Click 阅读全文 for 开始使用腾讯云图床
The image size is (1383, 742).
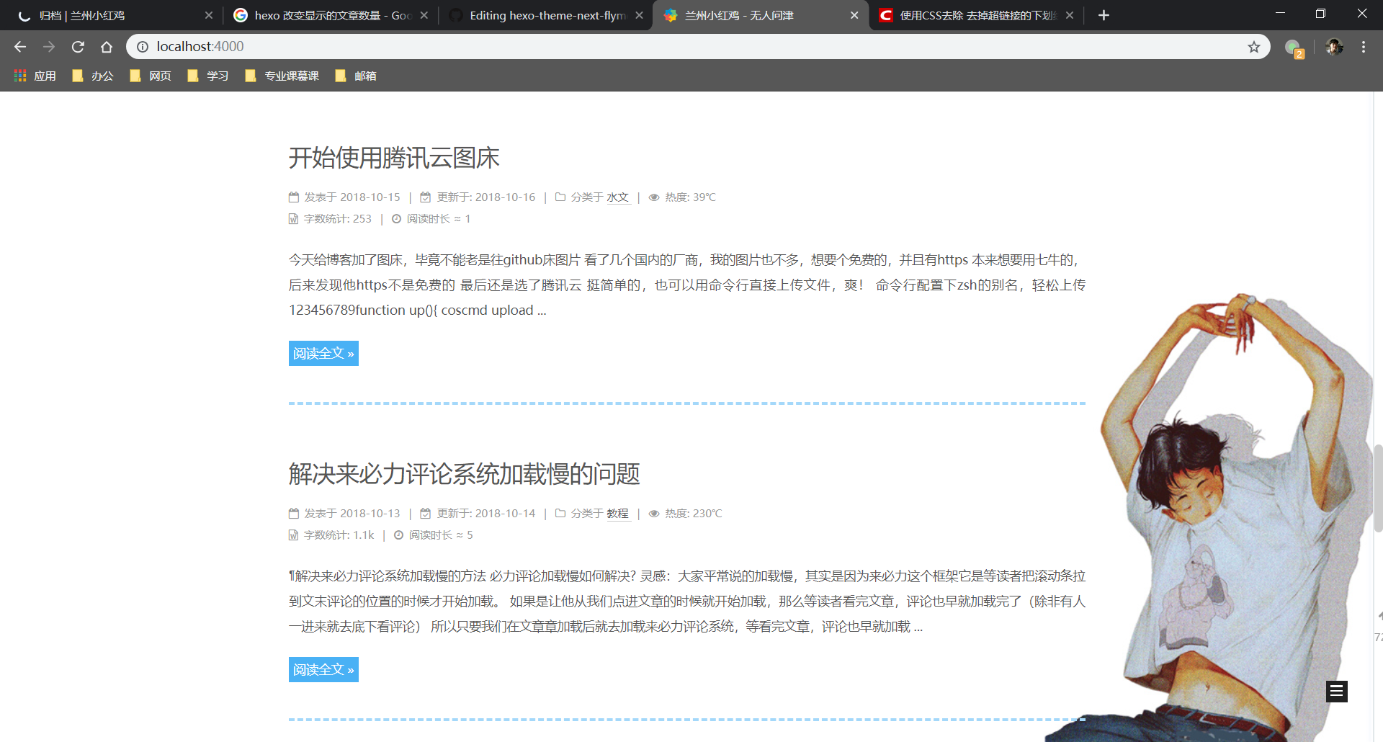click(323, 353)
